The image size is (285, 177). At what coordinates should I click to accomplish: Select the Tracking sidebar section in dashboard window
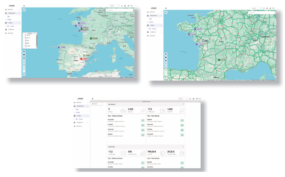click(81, 116)
